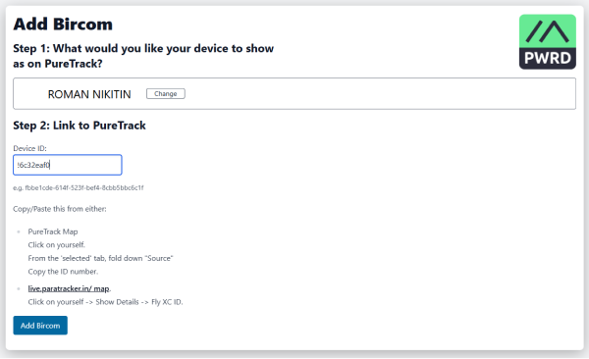Click the Copy the ID number line
This screenshot has height=359, width=589.
pos(63,272)
